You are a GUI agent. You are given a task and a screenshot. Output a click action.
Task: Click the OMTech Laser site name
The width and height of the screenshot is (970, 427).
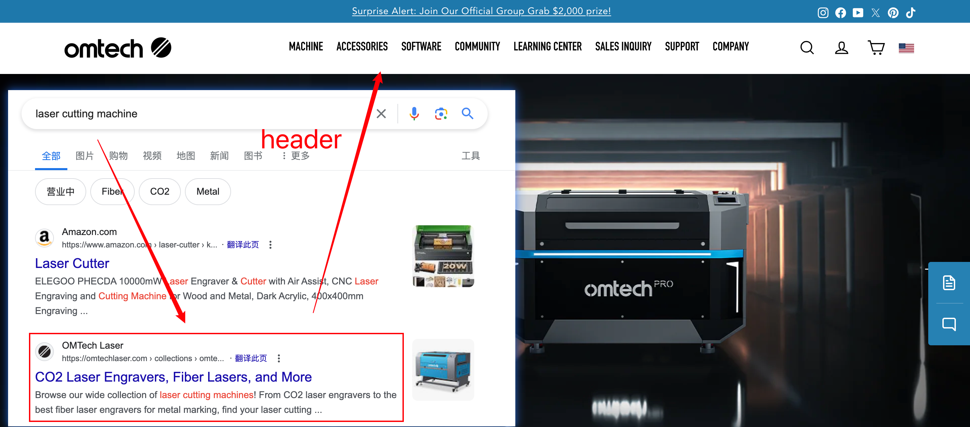coord(93,345)
